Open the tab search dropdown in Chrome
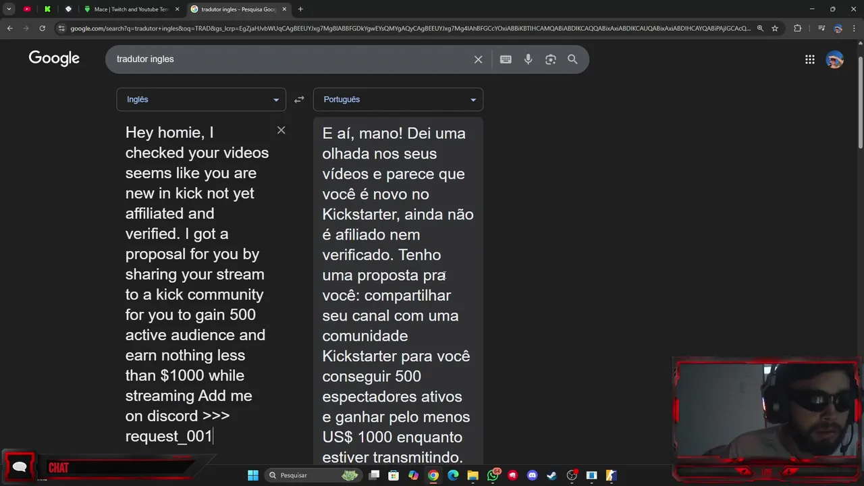The image size is (864, 486). [x=9, y=9]
